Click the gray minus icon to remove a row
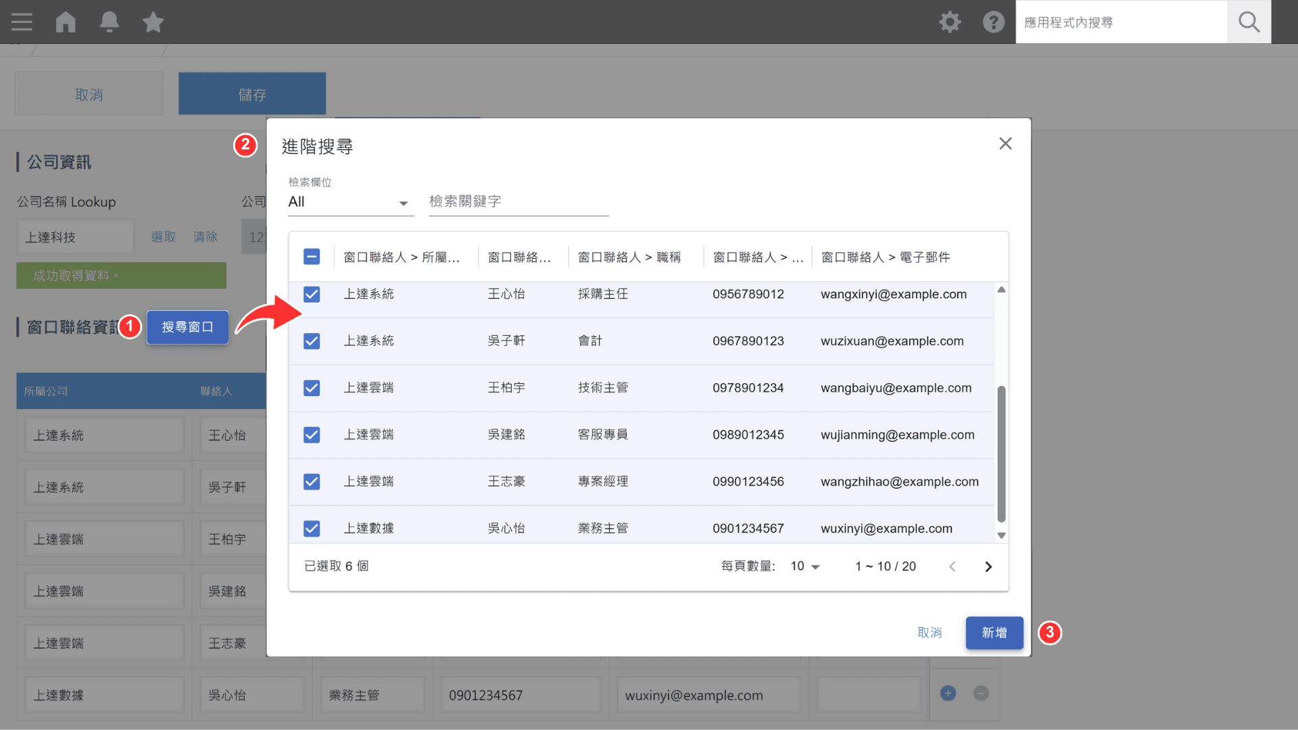1298x730 pixels. pos(981,693)
